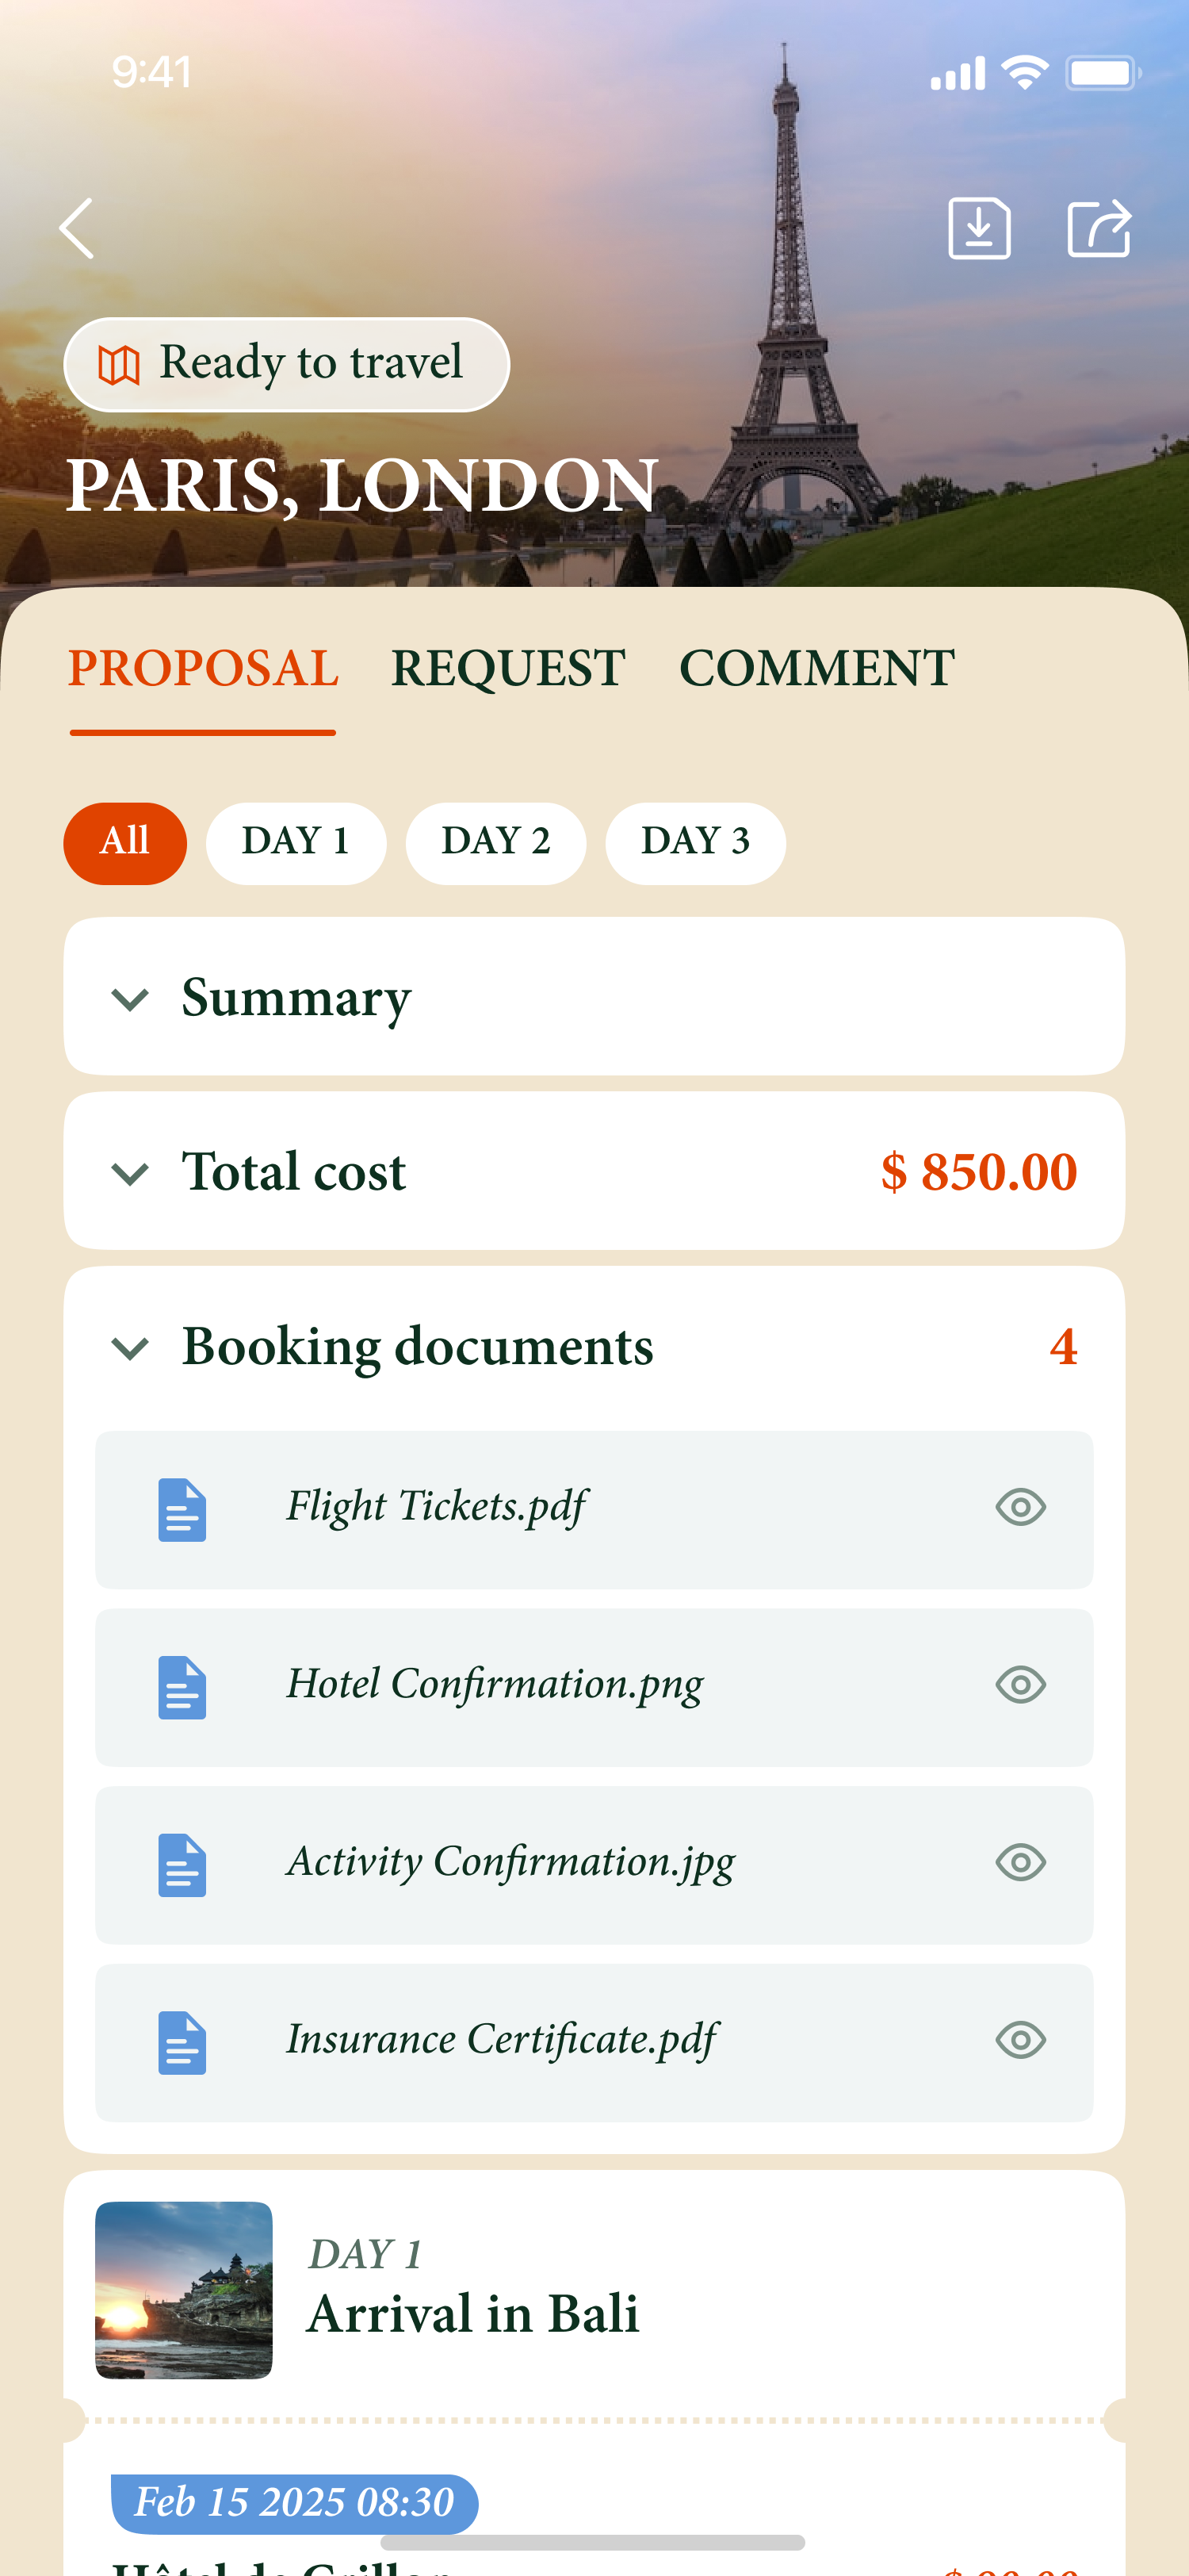Click the Hotel Confirmation.png file icon
1189x2576 pixels.
182,1687
